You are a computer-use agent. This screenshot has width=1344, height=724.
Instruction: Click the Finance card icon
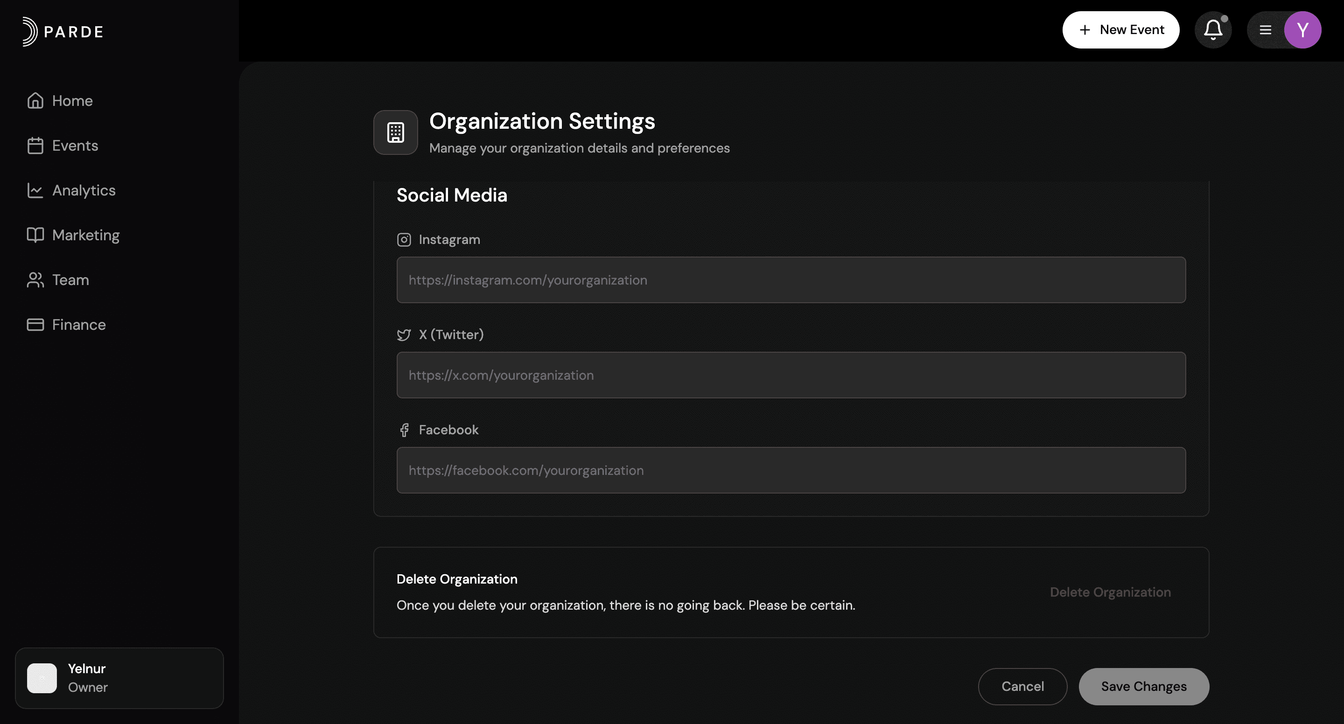point(35,325)
